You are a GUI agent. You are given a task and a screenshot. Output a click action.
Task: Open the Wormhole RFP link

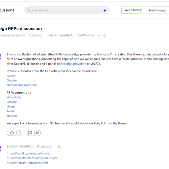coord(14,97)
